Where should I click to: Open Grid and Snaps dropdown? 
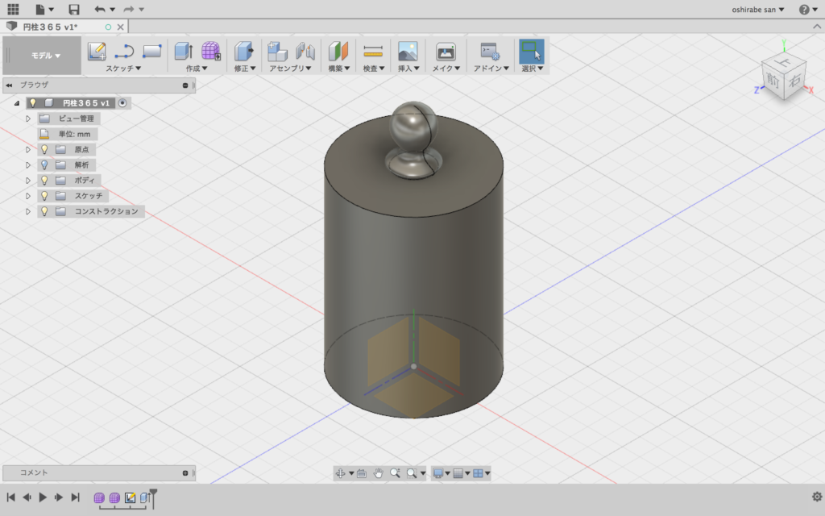[x=461, y=473]
